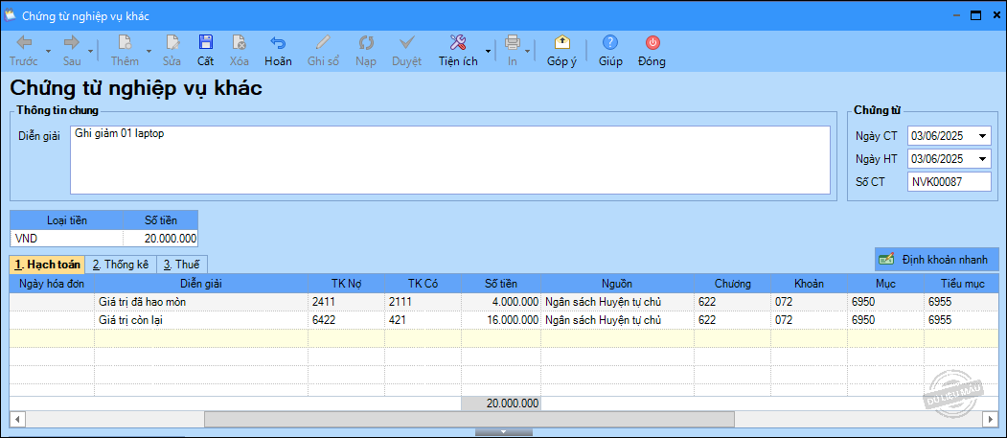The image size is (1007, 438).
Task: Click the Thêm add-document icon
Action: click(125, 43)
